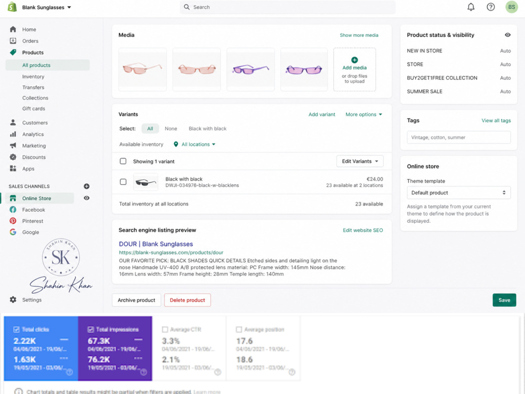Viewport: 525px width, 394px height.
Task: Click the green Save button
Action: click(x=504, y=300)
